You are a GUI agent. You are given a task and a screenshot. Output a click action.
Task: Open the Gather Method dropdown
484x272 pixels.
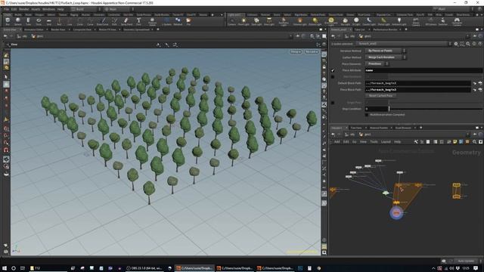click(x=386, y=57)
